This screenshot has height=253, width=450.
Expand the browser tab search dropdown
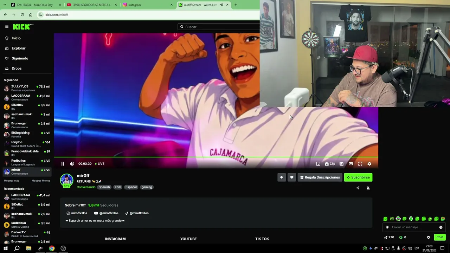5,5
